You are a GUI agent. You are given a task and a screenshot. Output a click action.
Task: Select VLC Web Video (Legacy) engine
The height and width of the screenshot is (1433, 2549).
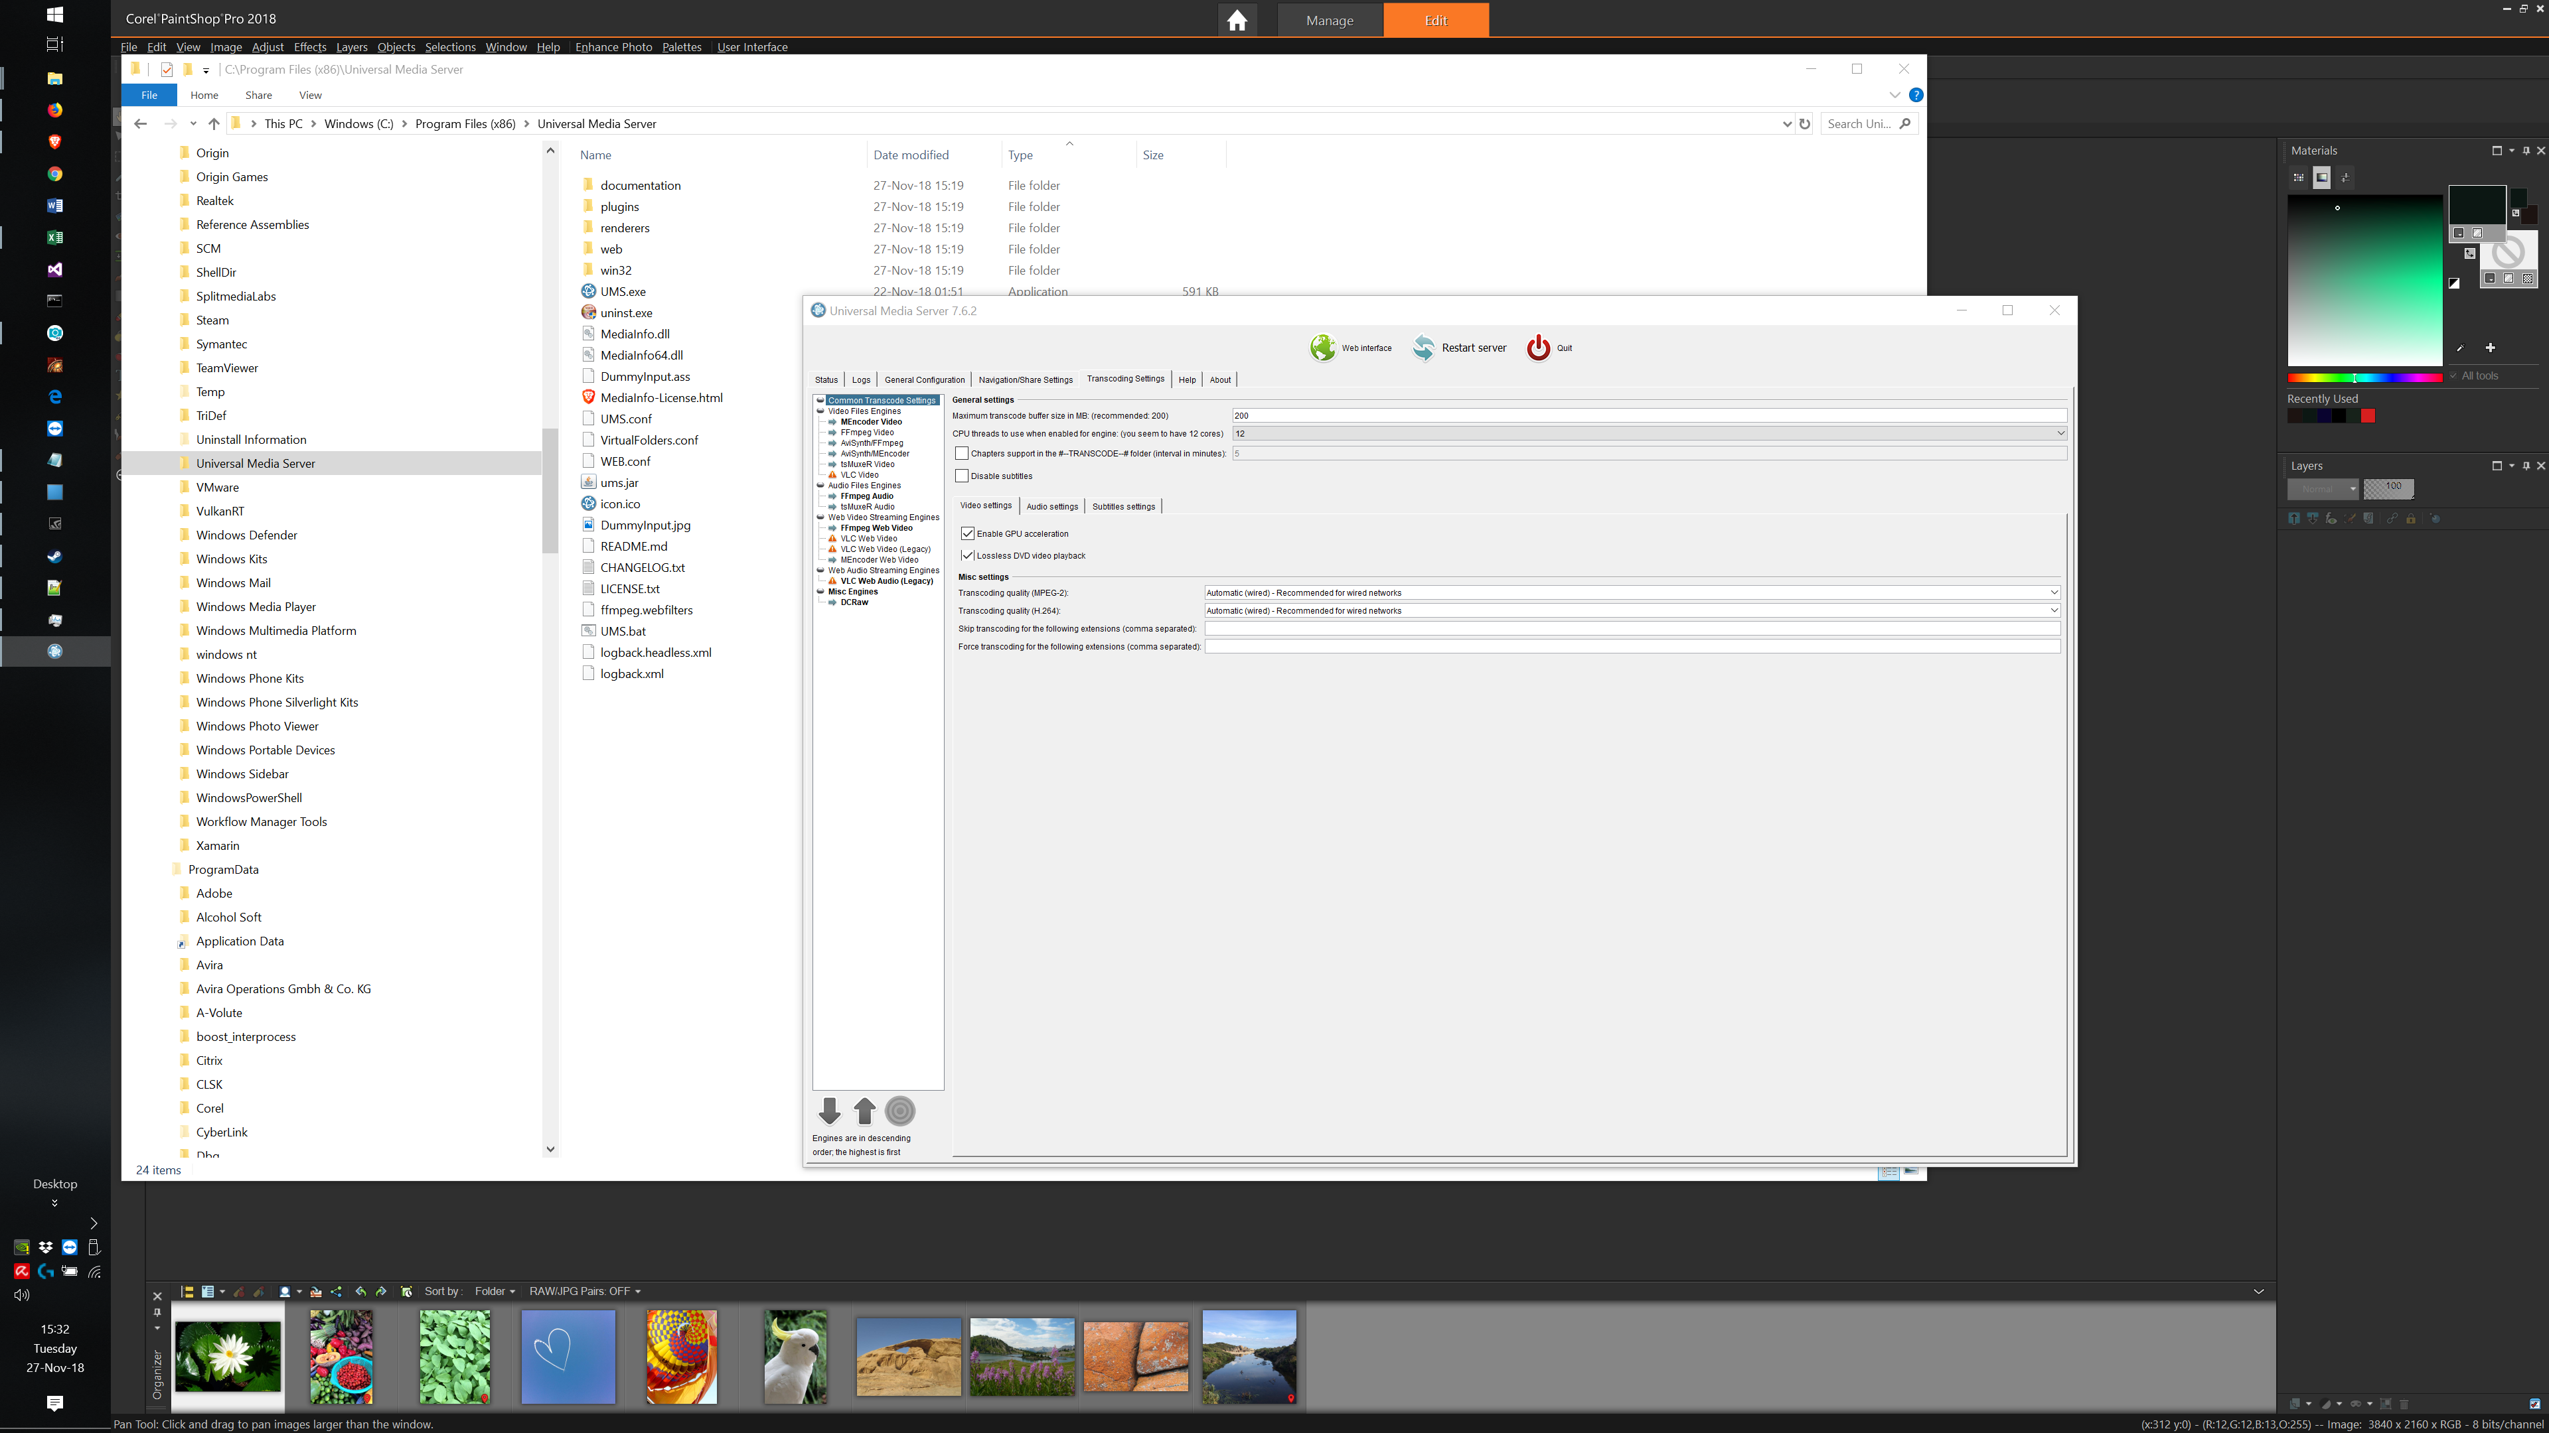[x=885, y=549]
